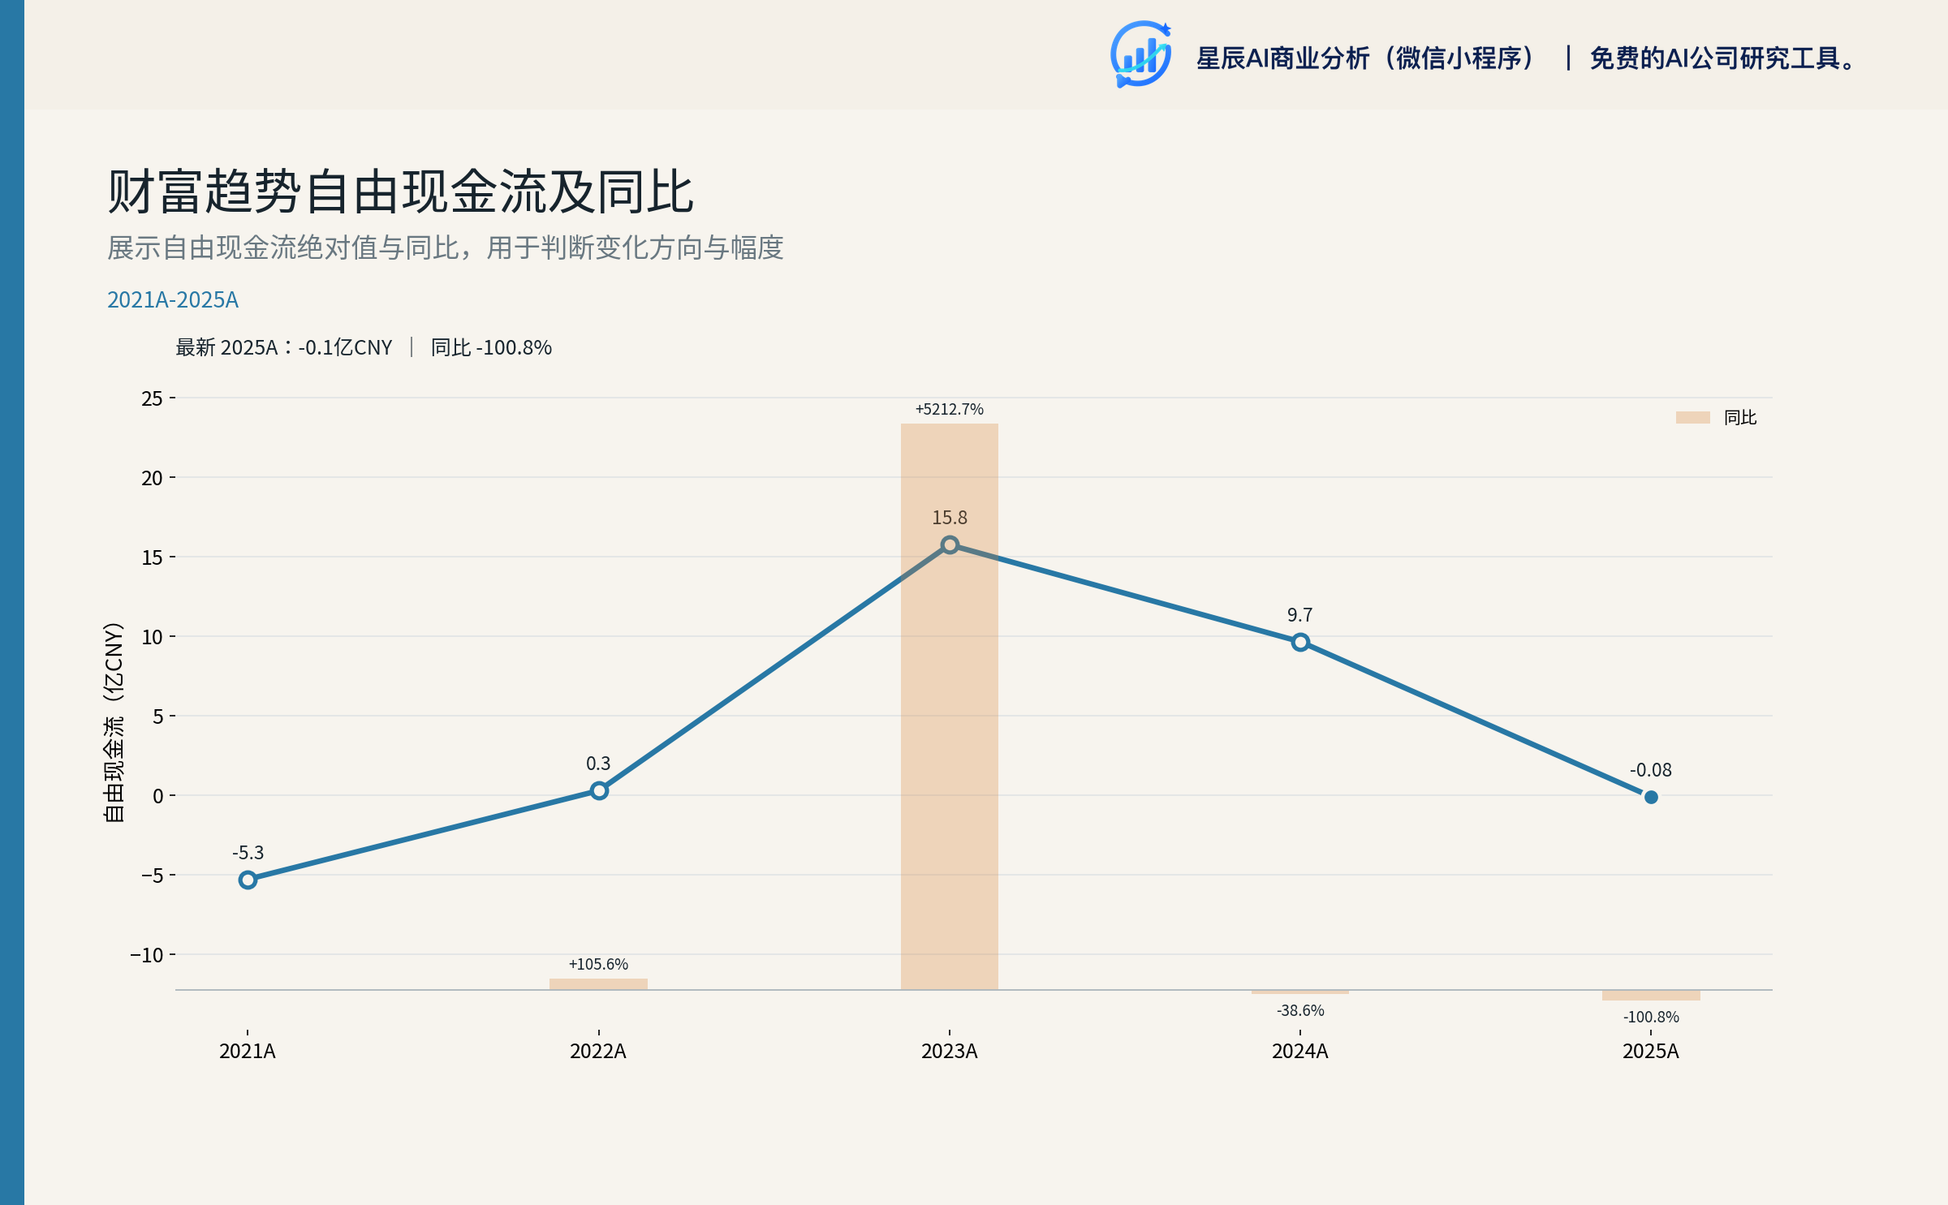The height and width of the screenshot is (1205, 1948).
Task: Click the y-axis tick label 25
Action: (152, 398)
